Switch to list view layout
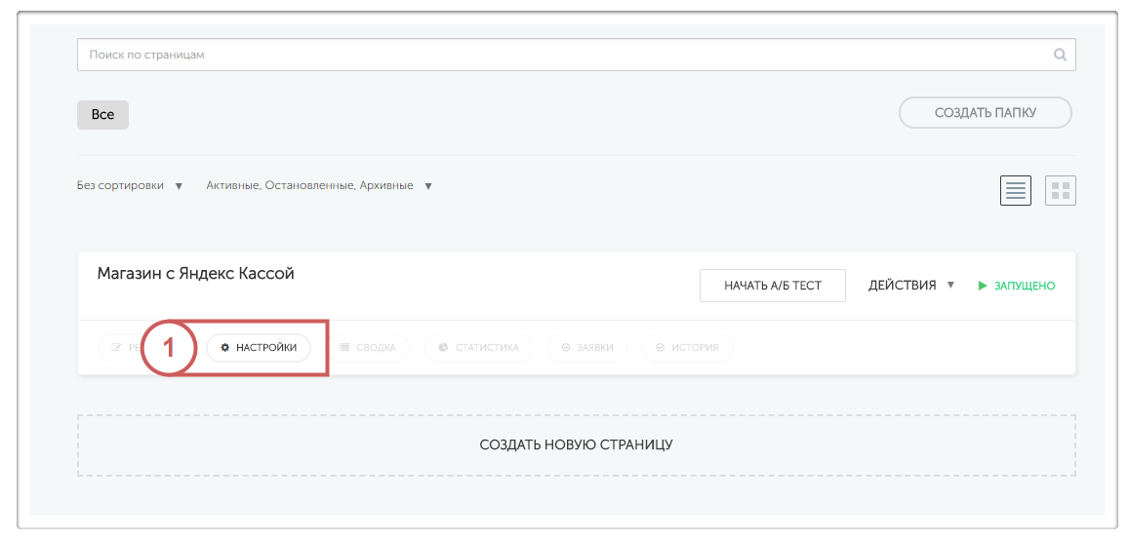This screenshot has width=1129, height=539. click(x=1016, y=191)
